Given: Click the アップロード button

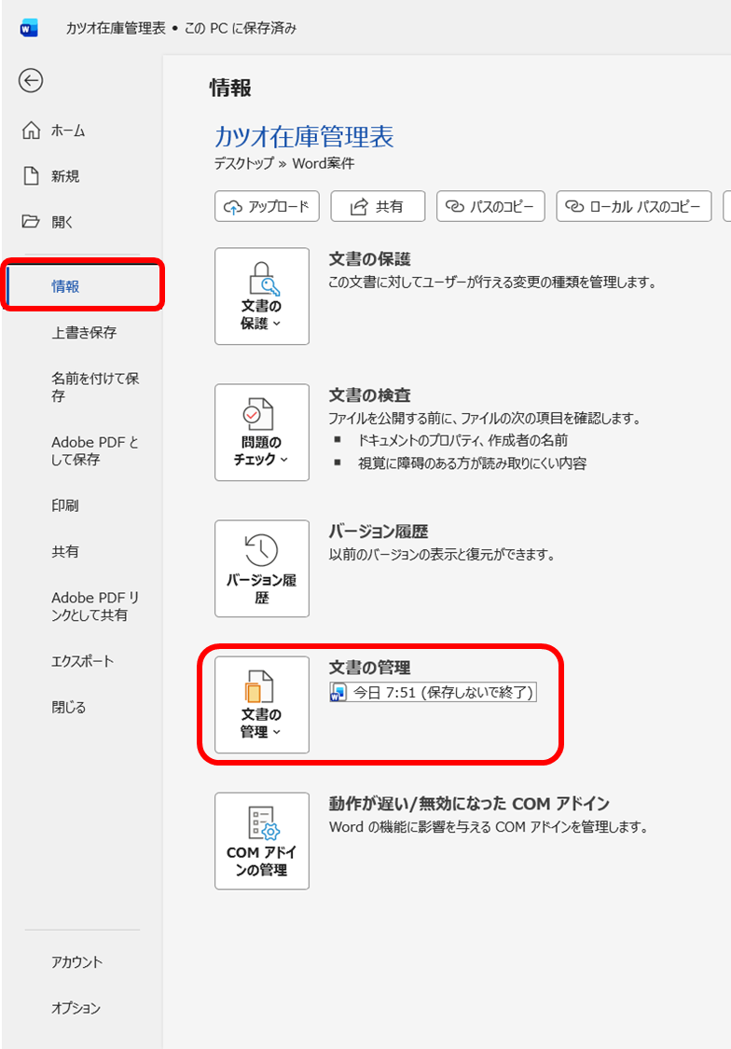Looking at the screenshot, I should (268, 207).
